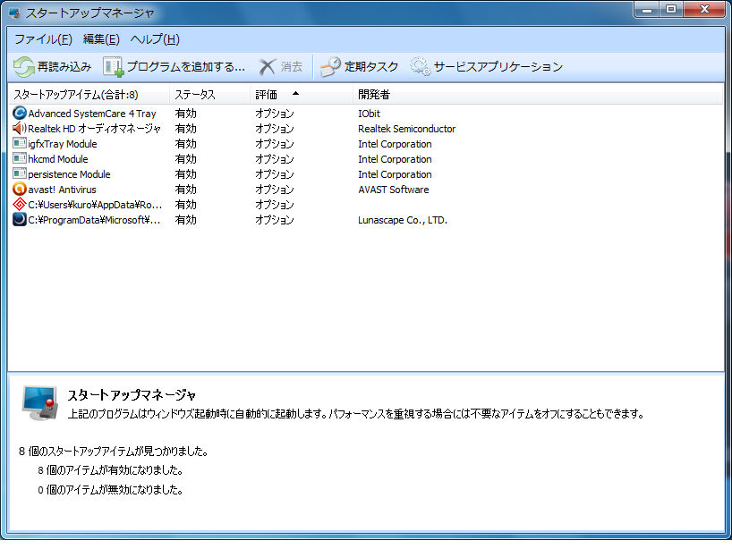Viewport: 732px width, 549px height.
Task: Click the IObit developer cell
Action: pos(369,114)
